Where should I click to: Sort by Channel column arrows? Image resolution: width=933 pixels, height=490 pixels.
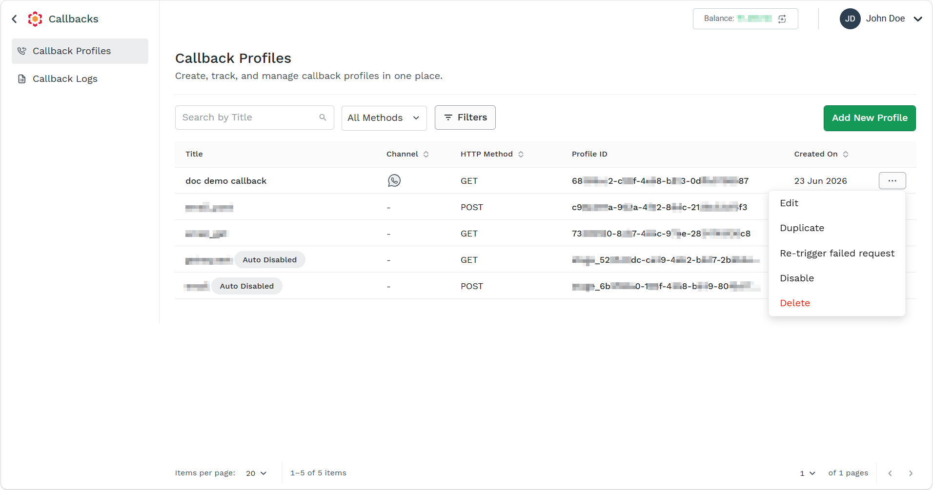[426, 154]
